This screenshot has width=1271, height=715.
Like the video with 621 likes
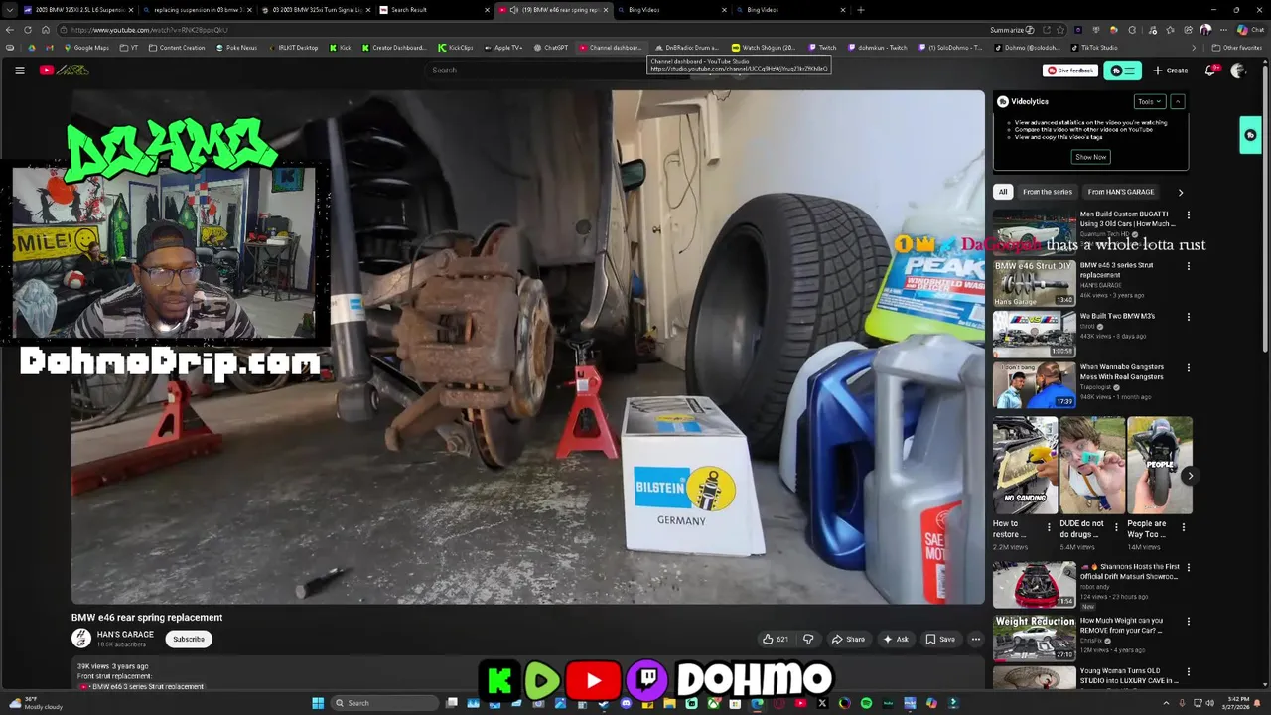[776, 640]
